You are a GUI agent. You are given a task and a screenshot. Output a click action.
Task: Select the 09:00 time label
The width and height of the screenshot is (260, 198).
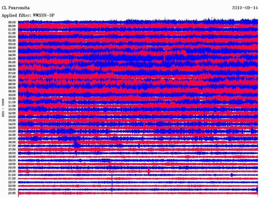12,88
